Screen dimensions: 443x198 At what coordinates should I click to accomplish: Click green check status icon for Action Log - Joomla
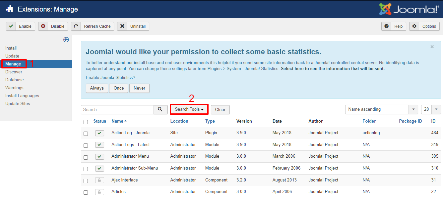[99, 133]
